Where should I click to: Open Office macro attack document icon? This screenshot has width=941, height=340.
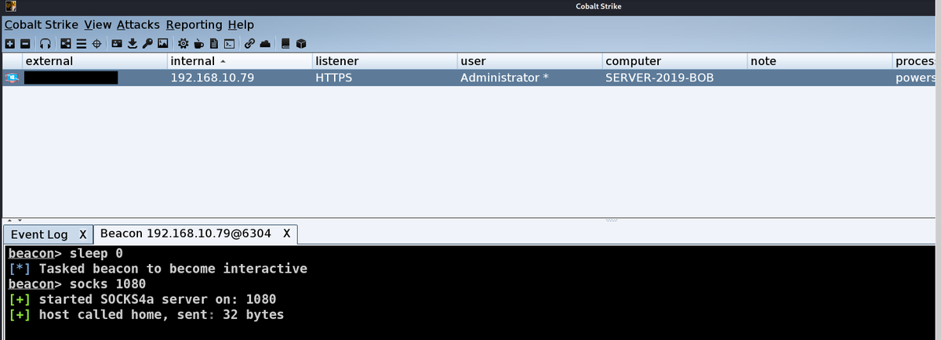tap(214, 43)
